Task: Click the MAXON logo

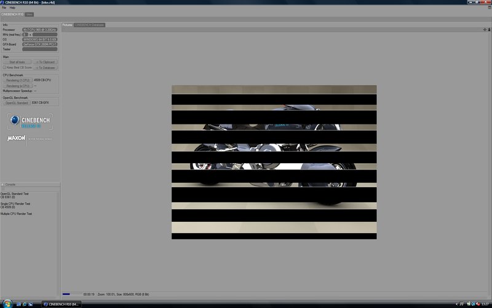Action: [17, 138]
